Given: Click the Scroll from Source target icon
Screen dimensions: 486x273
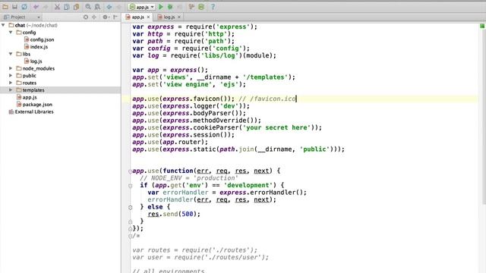Looking at the screenshot, I should coord(86,17).
